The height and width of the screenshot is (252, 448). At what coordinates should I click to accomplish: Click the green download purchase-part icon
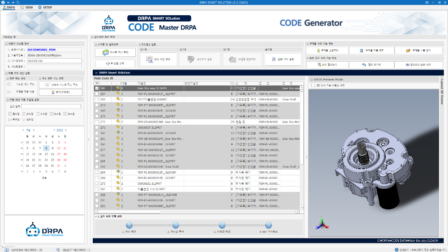point(318,50)
